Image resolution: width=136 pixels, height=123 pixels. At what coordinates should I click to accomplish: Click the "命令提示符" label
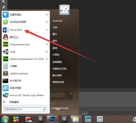[16, 81]
